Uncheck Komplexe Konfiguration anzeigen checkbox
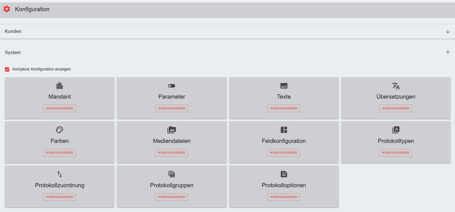This screenshot has height=212, width=455. point(7,69)
